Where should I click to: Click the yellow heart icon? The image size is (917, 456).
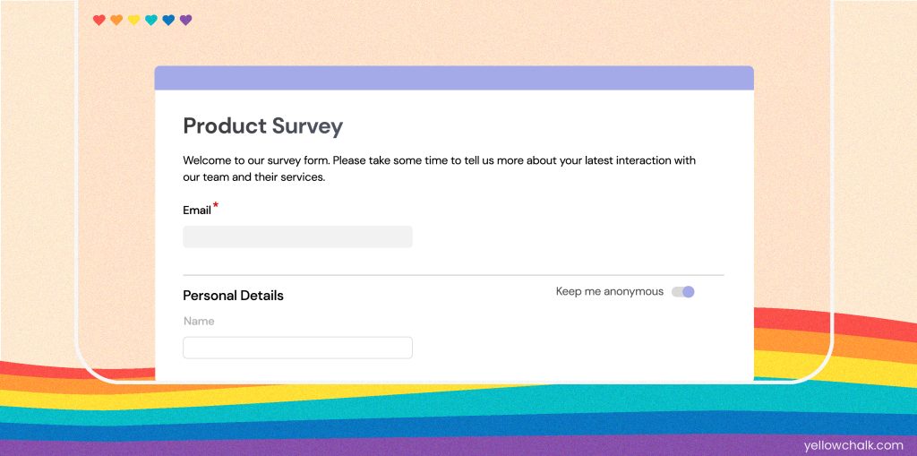click(x=134, y=21)
